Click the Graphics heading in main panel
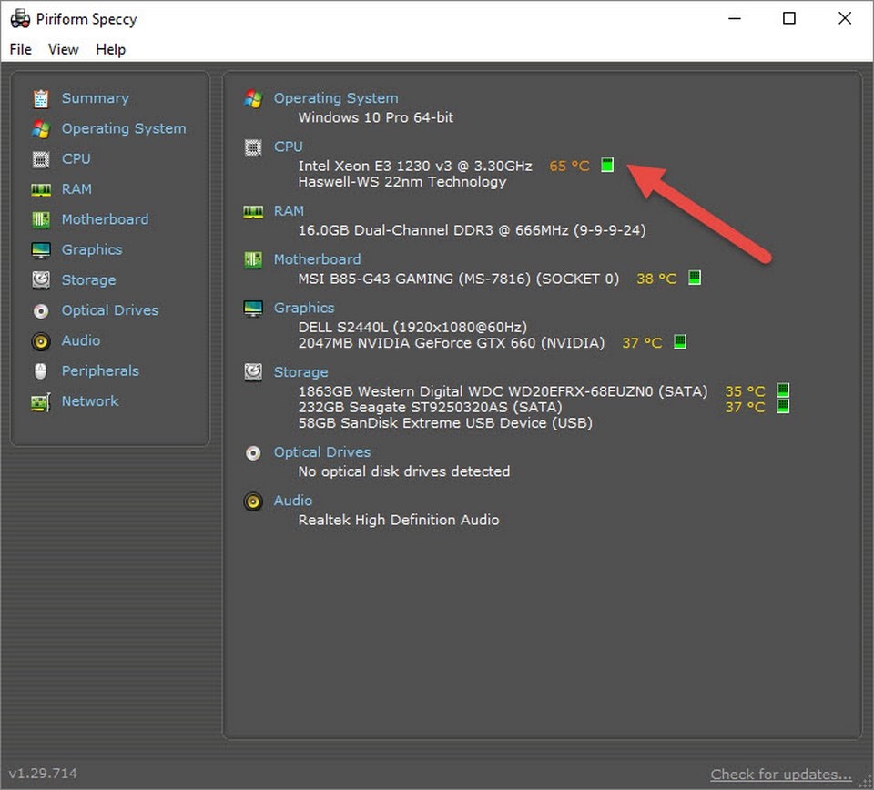This screenshot has height=790, width=874. tap(304, 309)
